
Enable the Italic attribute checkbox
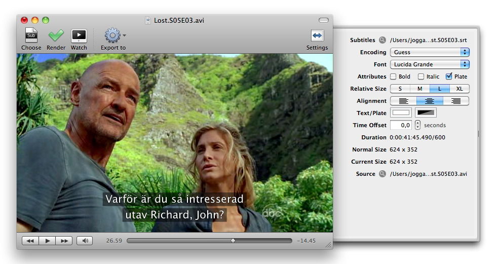tap(421, 77)
